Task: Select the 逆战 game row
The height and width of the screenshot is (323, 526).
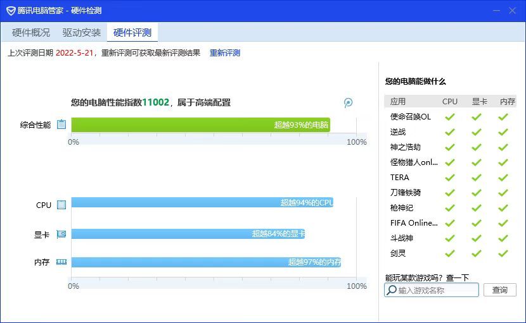Action: pyautogui.click(x=450, y=132)
